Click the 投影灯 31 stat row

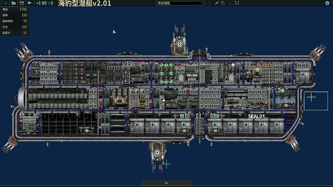coord(15,33)
